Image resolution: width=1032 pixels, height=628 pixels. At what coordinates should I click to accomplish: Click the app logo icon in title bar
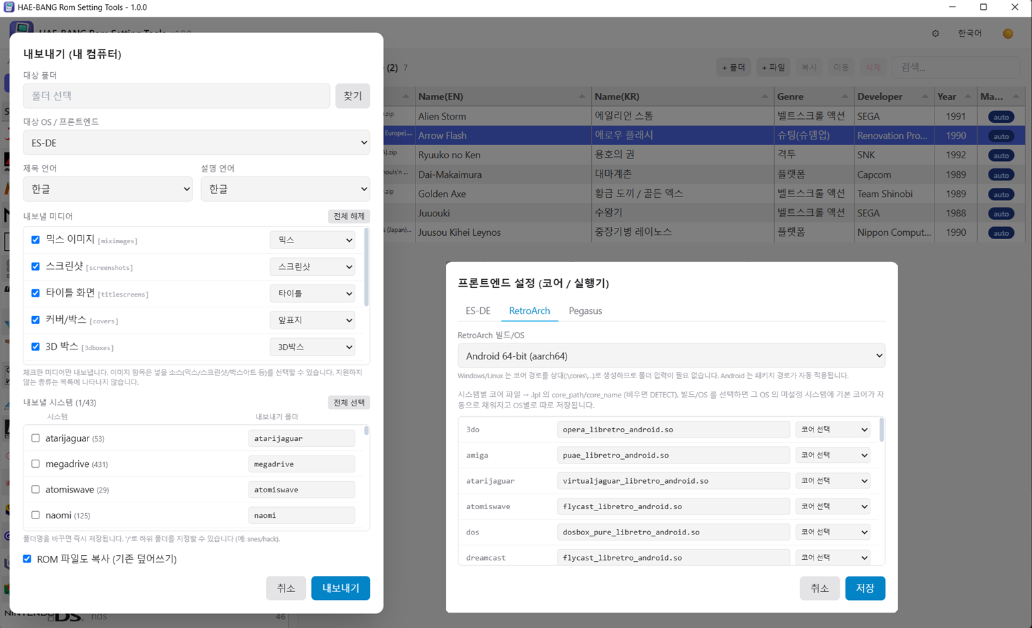coord(9,7)
